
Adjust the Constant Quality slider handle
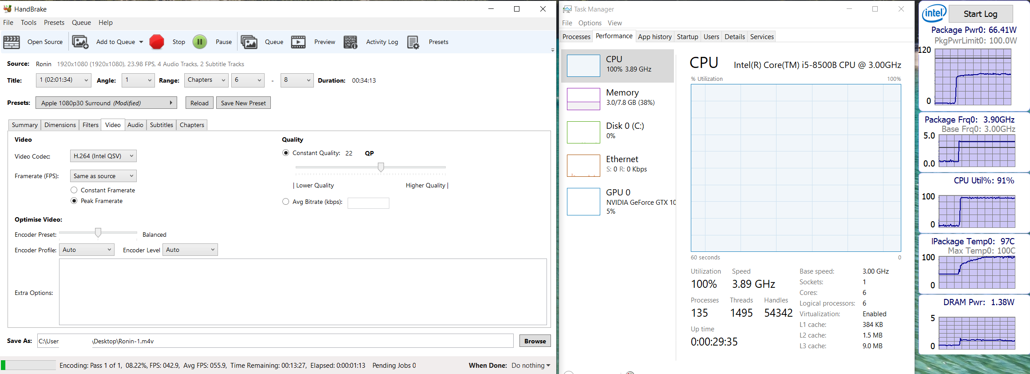point(381,167)
